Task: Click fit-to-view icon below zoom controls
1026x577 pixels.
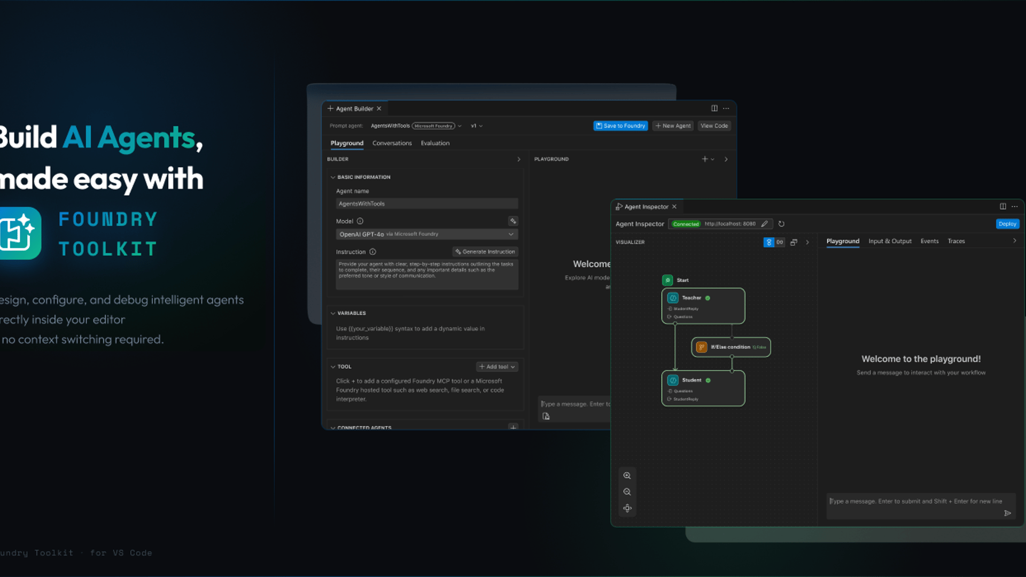Action: pyautogui.click(x=627, y=508)
